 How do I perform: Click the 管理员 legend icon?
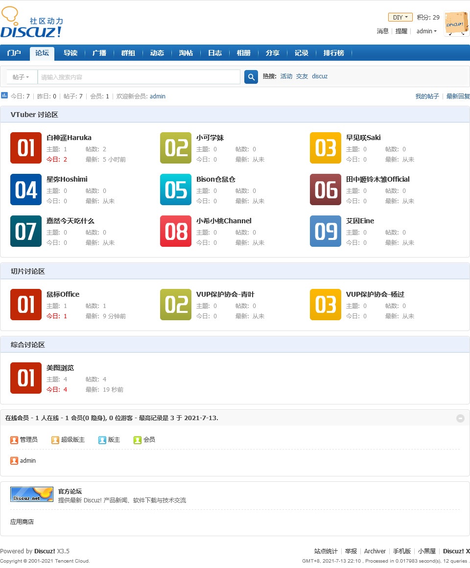point(14,440)
